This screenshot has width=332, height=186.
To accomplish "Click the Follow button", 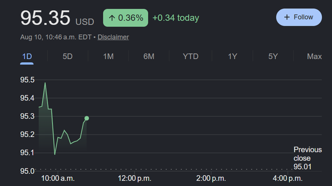I will pos(299,18).
